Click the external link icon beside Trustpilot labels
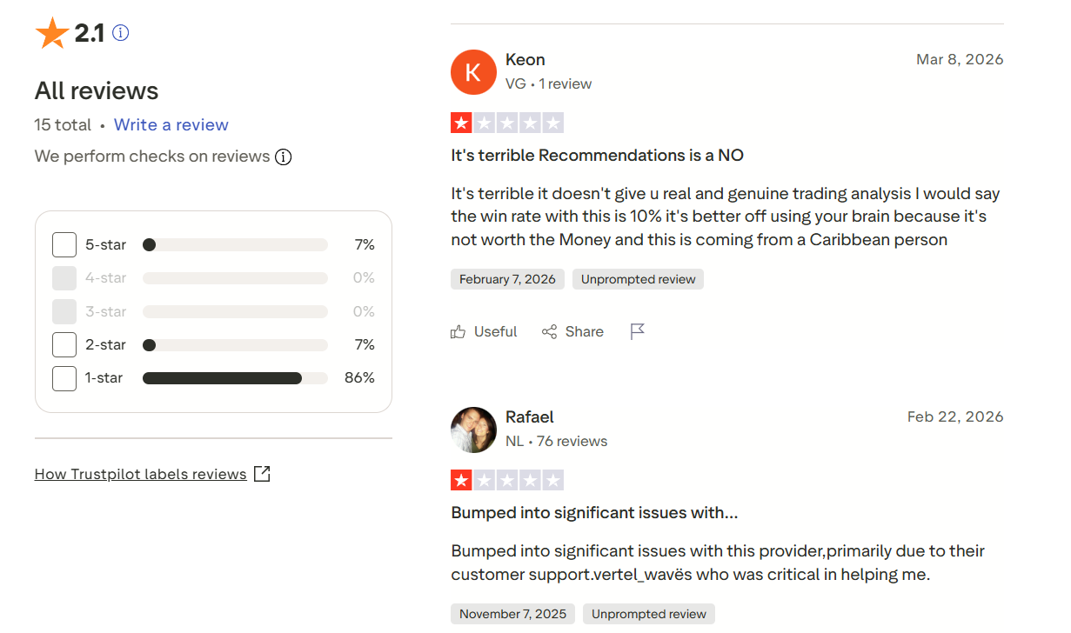The image size is (1071, 633). [x=262, y=474]
